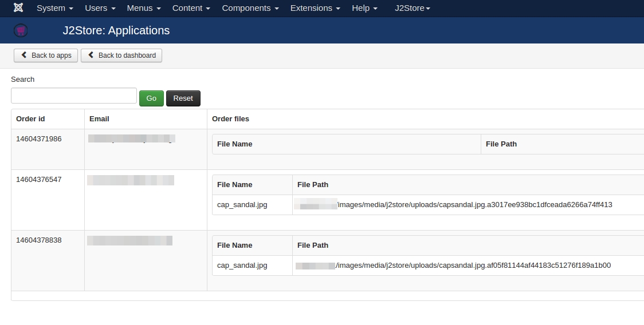Click the Back to apps arrow icon
The height and width of the screenshot is (325, 644).
(x=24, y=55)
